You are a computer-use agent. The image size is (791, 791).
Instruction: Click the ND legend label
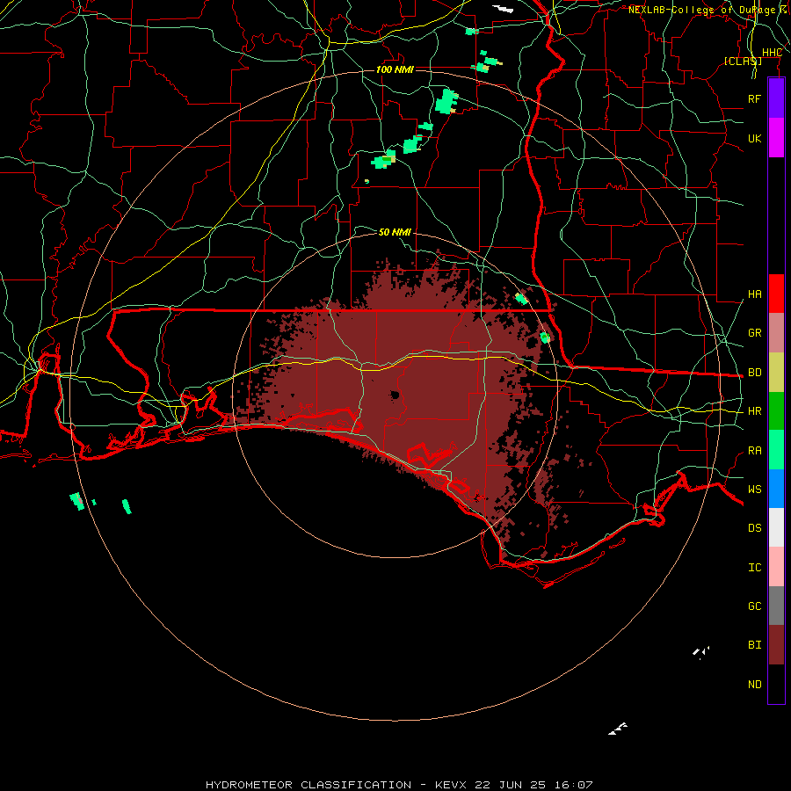click(x=755, y=685)
